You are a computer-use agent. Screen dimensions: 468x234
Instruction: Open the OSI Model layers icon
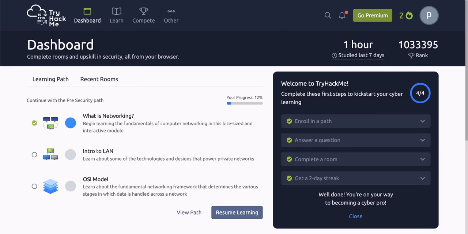click(50, 186)
